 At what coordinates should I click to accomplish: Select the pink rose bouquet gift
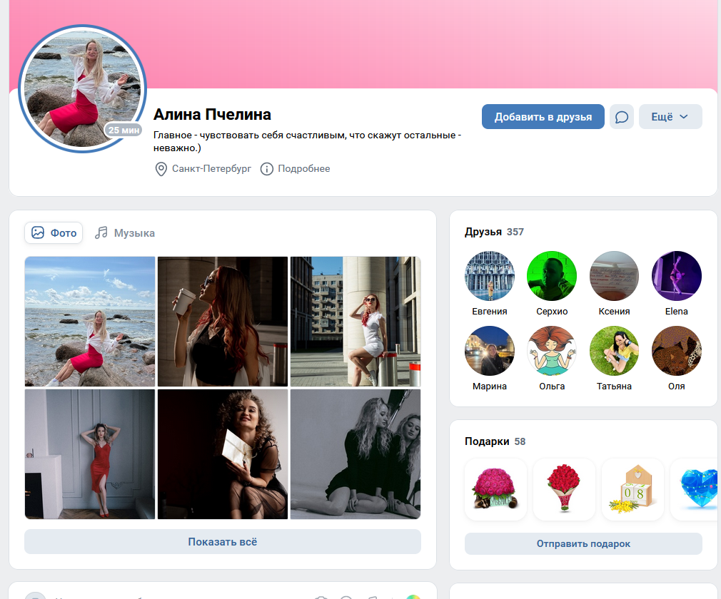[x=495, y=489]
